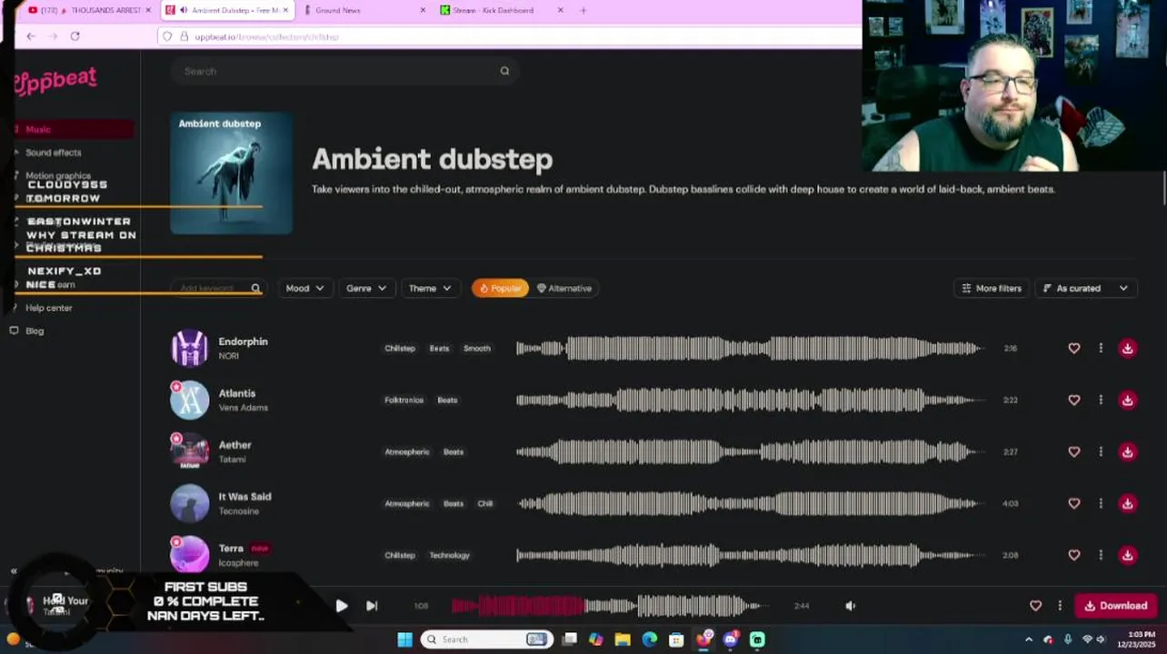The image size is (1167, 654).
Task: Expand the Mood filter dropdown
Action: coord(304,288)
